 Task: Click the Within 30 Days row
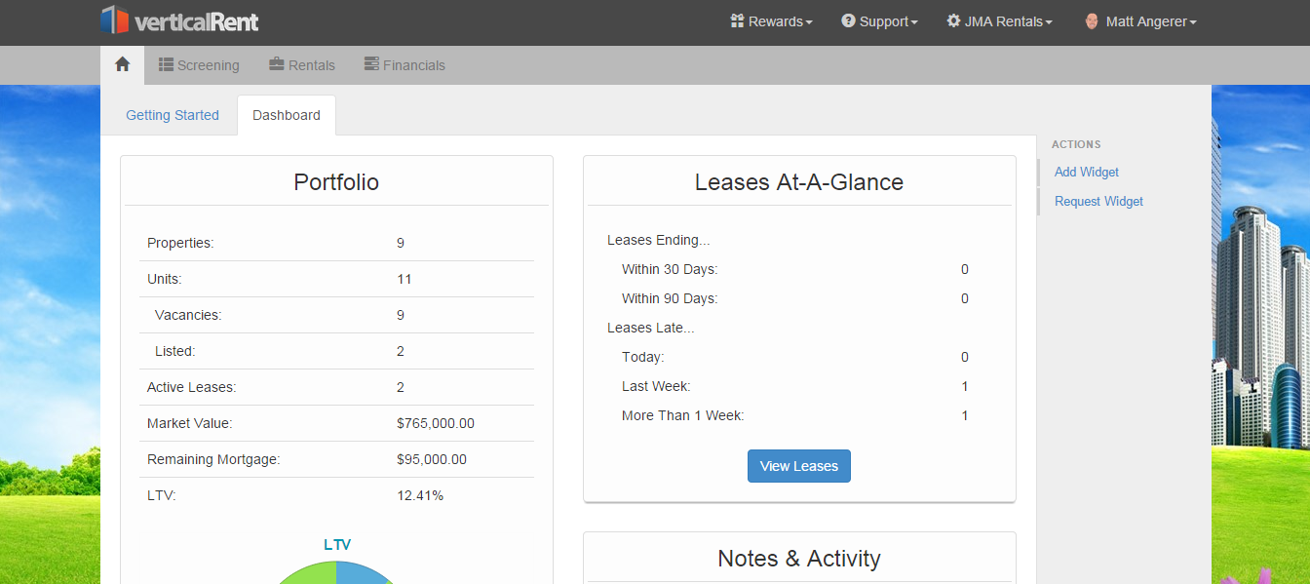[799, 269]
